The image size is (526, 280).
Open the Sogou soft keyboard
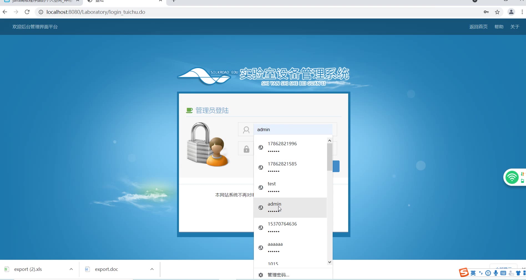[x=503, y=273]
